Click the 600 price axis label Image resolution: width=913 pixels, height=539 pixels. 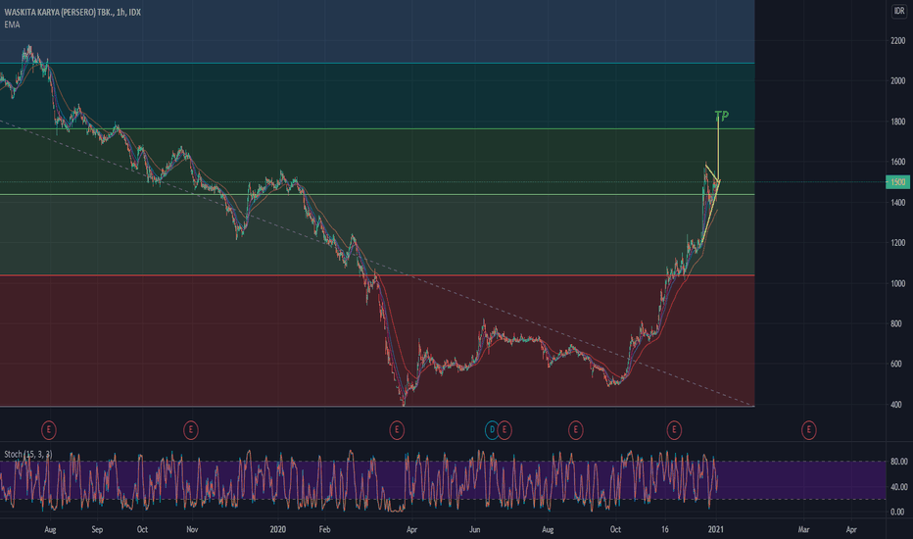(x=896, y=365)
